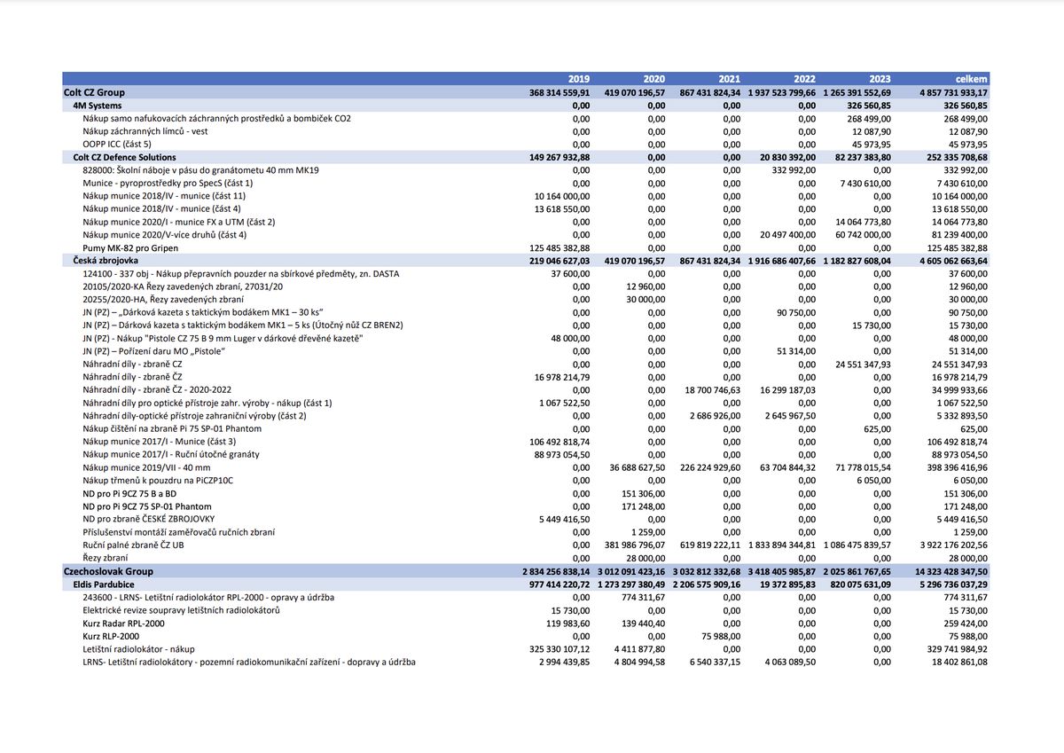This screenshot has width=1064, height=753.
Task: Click the 2019 column header
Action: click(x=579, y=79)
